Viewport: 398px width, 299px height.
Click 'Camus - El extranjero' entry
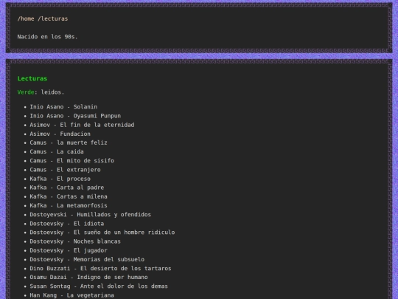66,170
